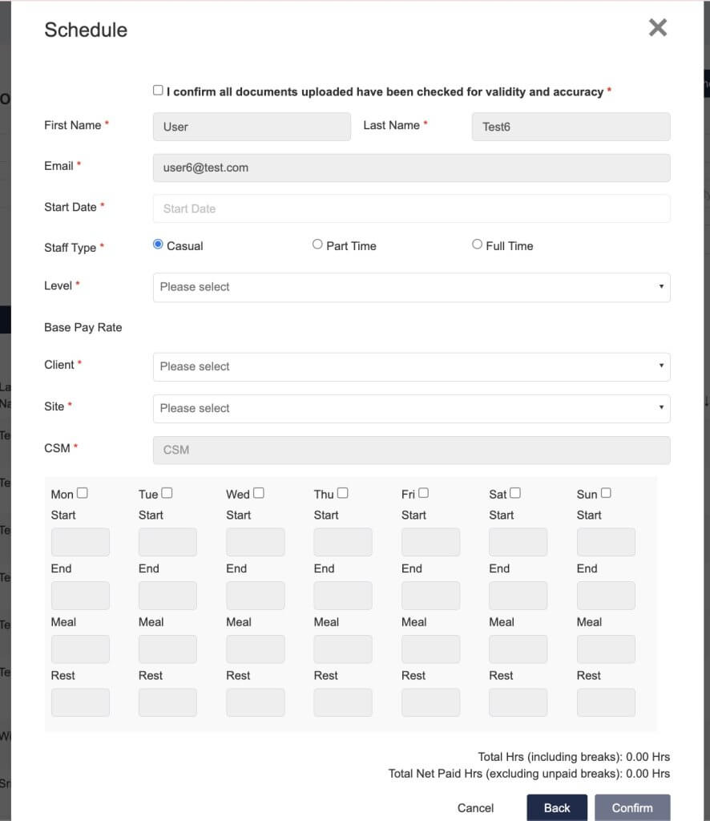Image resolution: width=710 pixels, height=821 pixels.
Task: Choose Full Time staff type radio
Action: (x=477, y=245)
